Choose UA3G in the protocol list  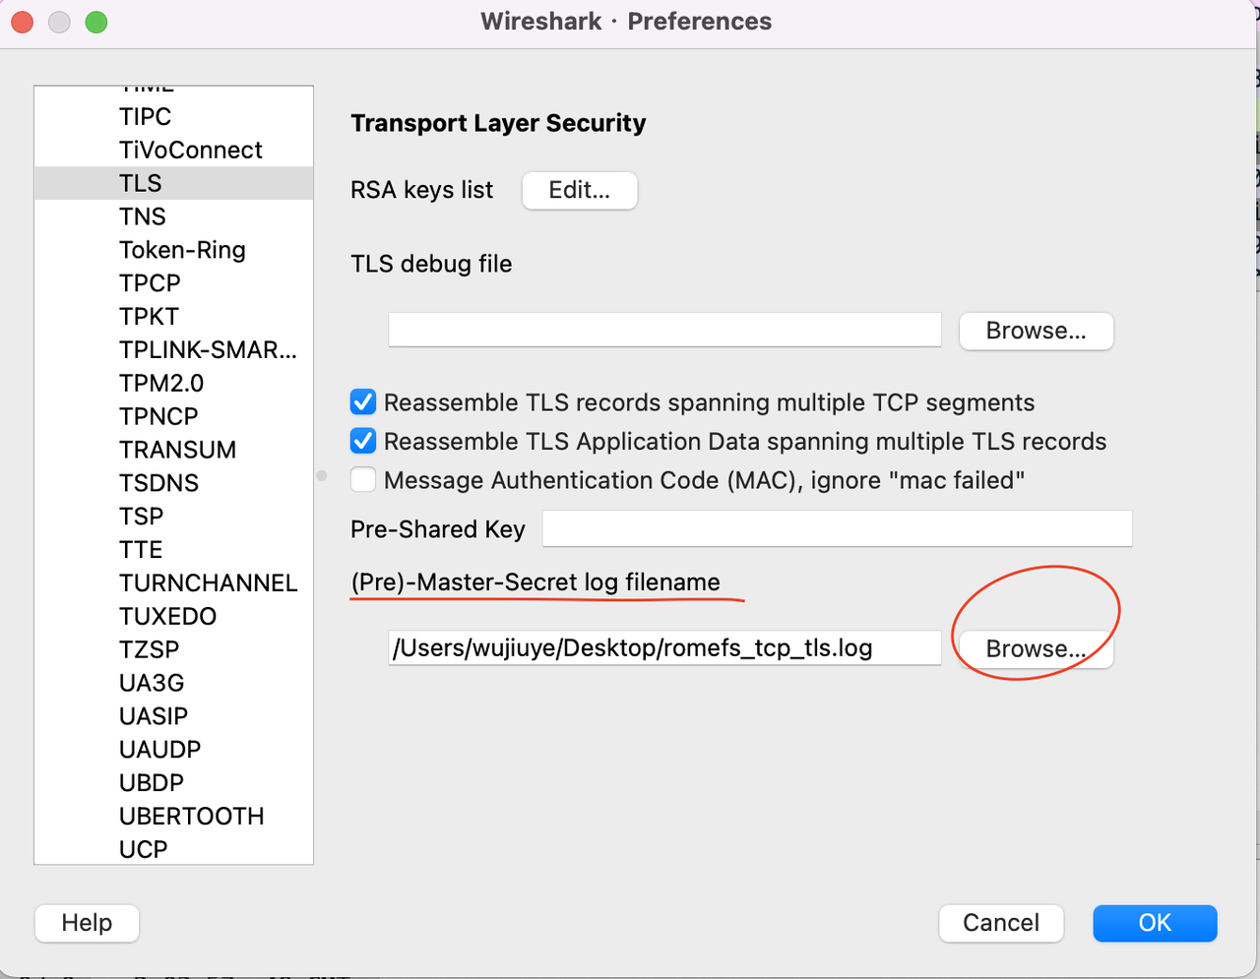pos(174,683)
